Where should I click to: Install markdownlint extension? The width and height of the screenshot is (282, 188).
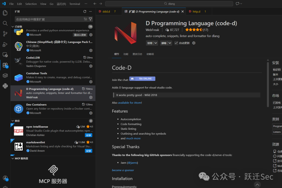pos(89,151)
